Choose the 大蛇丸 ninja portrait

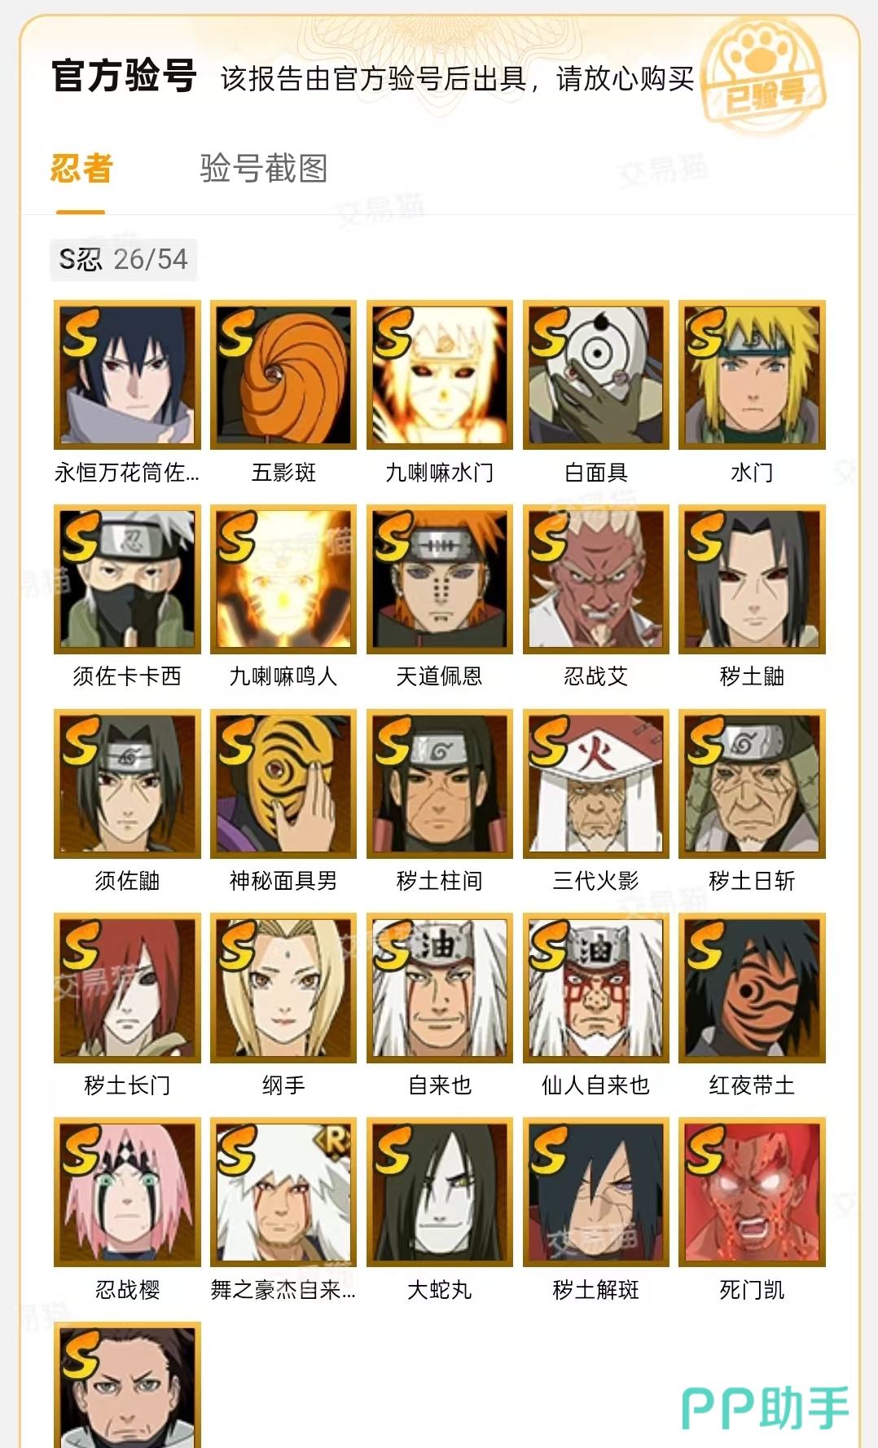point(440,1192)
